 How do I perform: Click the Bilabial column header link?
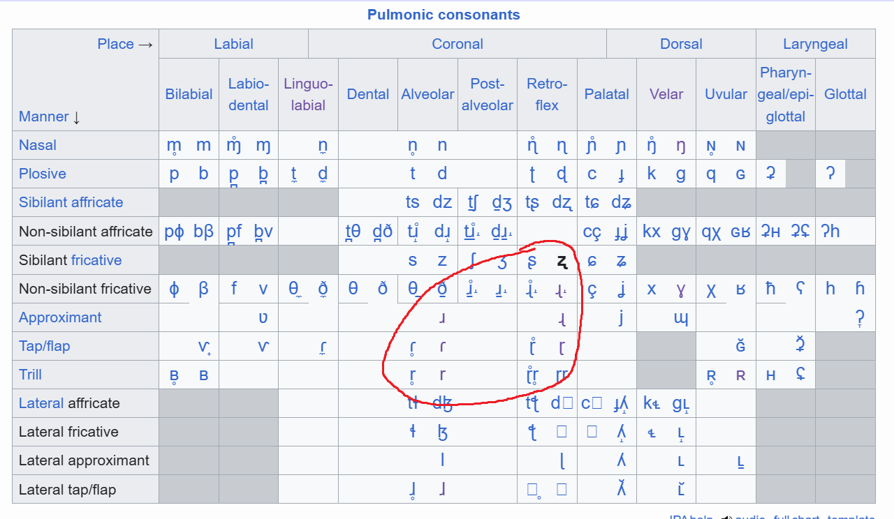click(189, 94)
